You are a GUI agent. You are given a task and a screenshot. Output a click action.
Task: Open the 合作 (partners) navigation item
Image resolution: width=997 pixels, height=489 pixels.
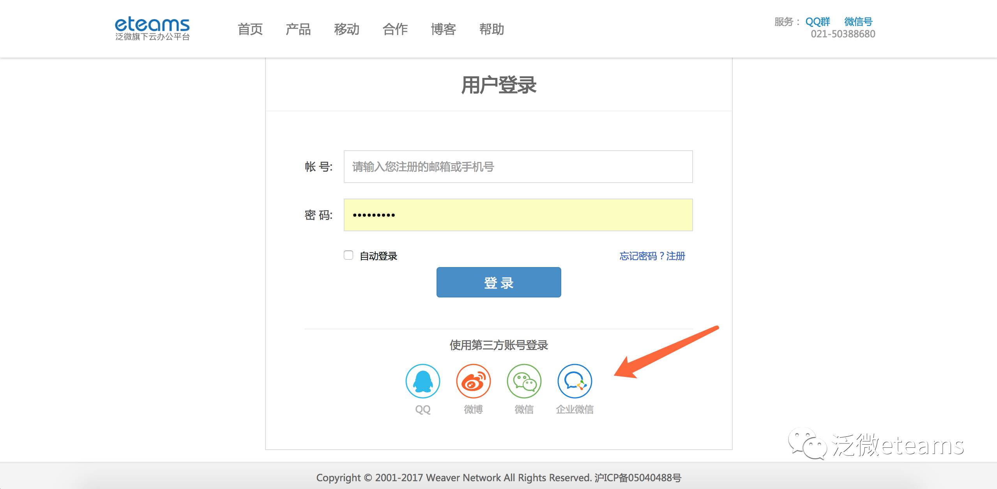[395, 29]
